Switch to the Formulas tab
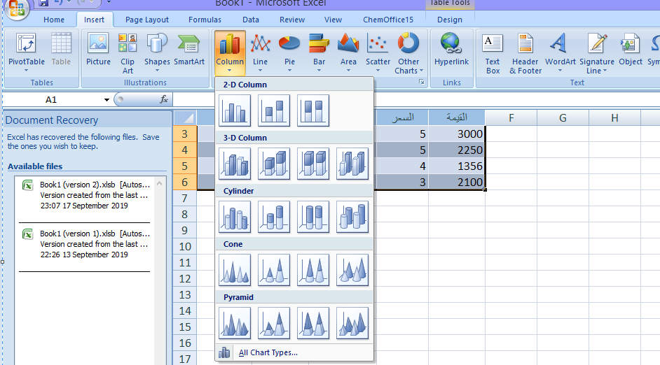This screenshot has height=365, width=660. 205,20
